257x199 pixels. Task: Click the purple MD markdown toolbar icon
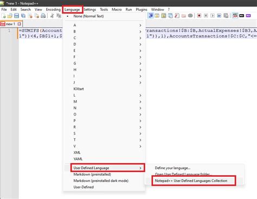248,16
